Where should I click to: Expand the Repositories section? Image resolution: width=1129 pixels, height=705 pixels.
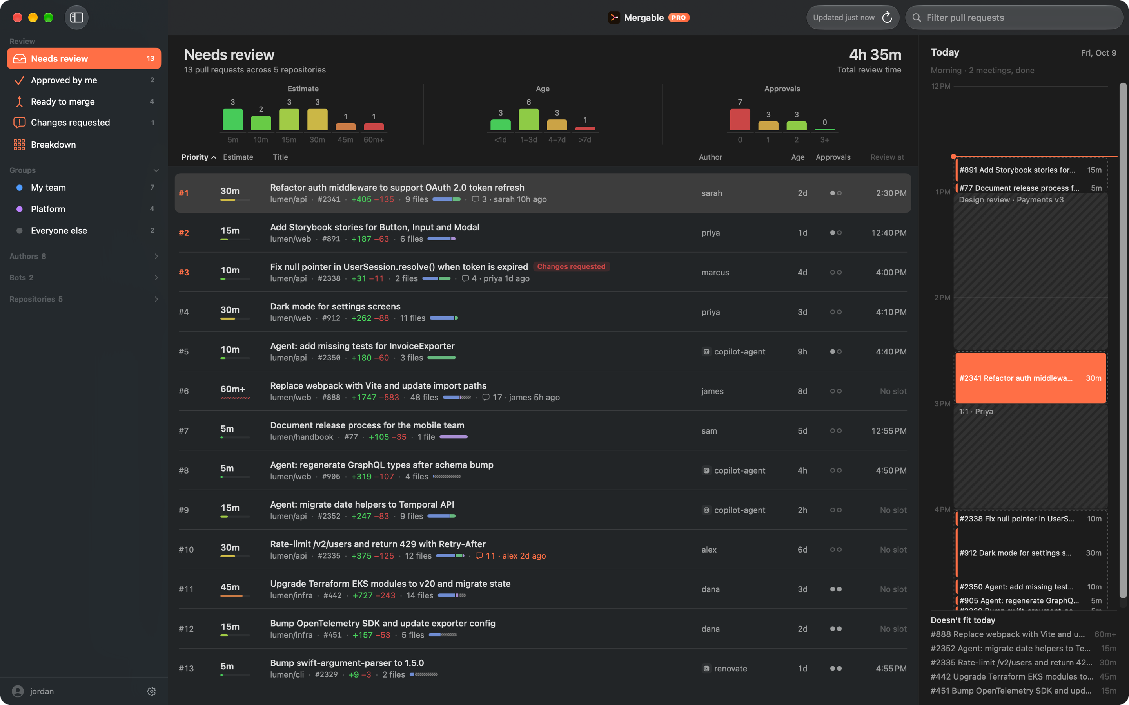156,299
